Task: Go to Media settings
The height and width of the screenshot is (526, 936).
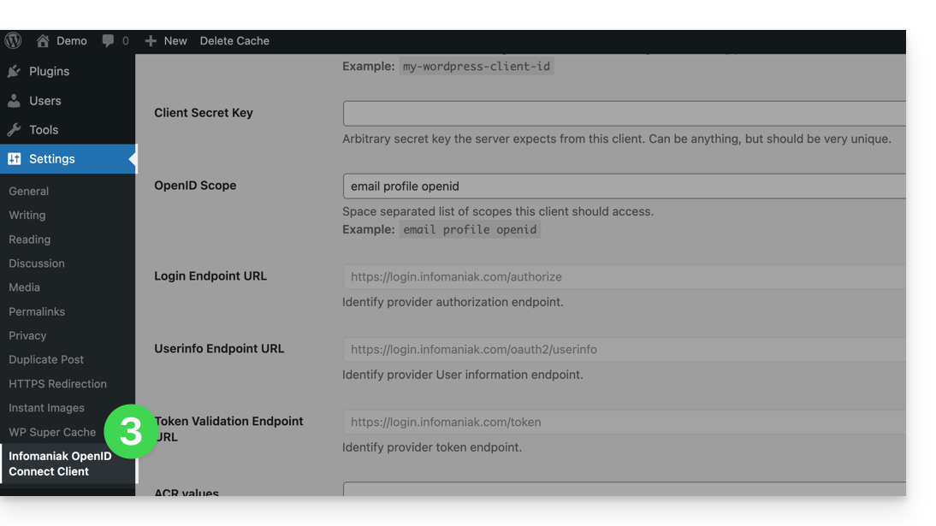Action: click(x=24, y=287)
